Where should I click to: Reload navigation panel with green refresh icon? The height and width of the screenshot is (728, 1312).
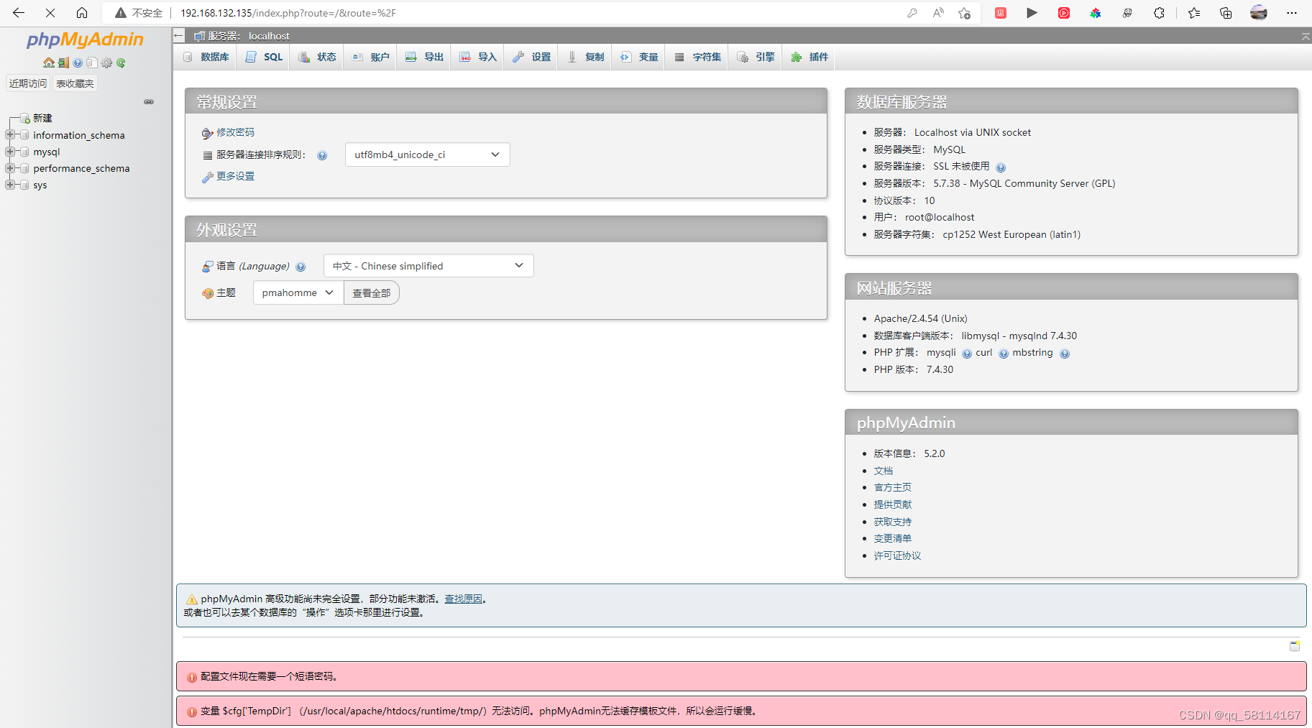pos(121,63)
